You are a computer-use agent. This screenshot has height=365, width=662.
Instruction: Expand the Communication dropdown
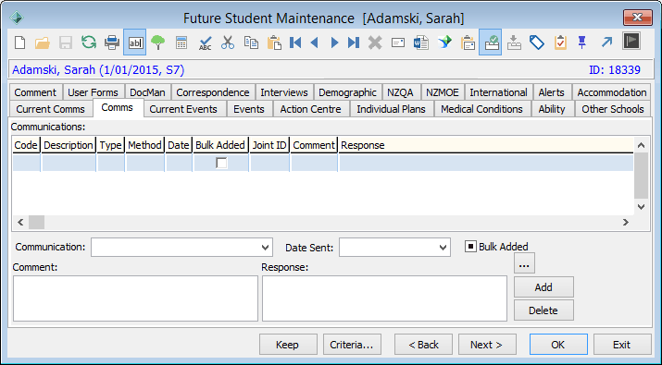coord(265,247)
